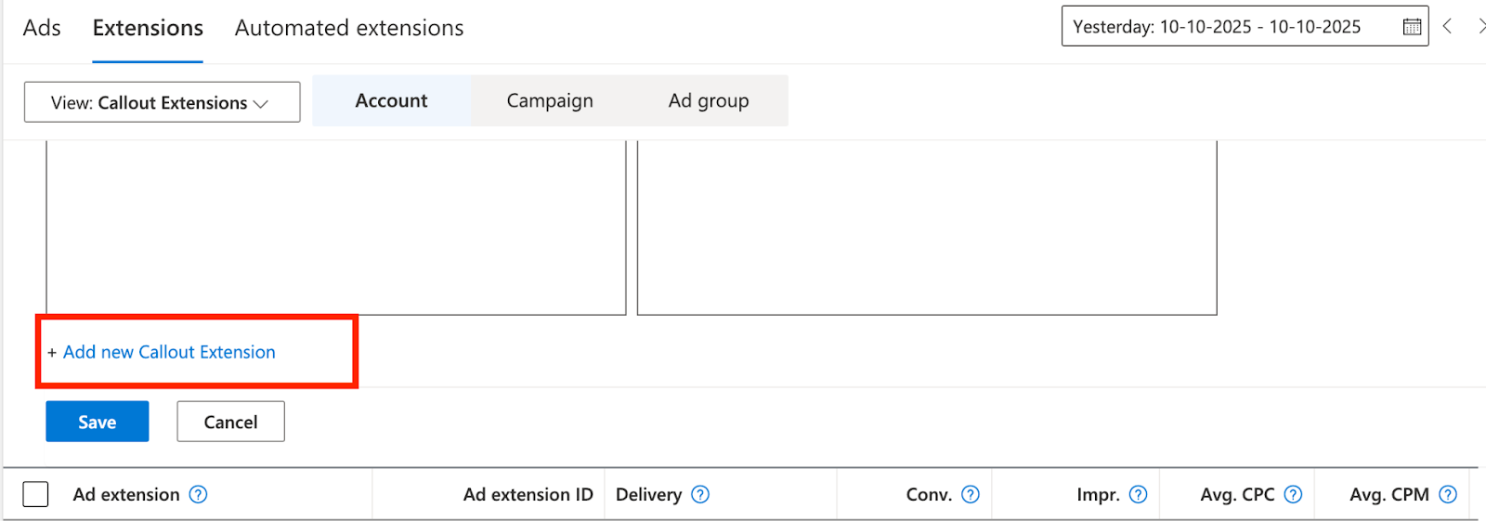Open Conv. column help icon
1486x521 pixels.
tap(971, 495)
